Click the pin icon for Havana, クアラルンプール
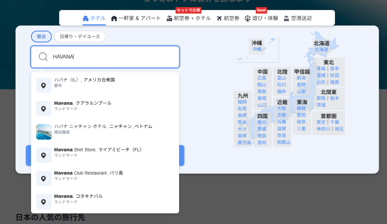The image size is (387, 224). click(44, 109)
